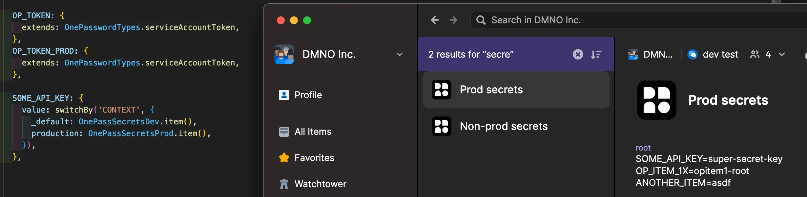Click the Favorites star icon
Screen dimensions: 807x197
(x=284, y=158)
